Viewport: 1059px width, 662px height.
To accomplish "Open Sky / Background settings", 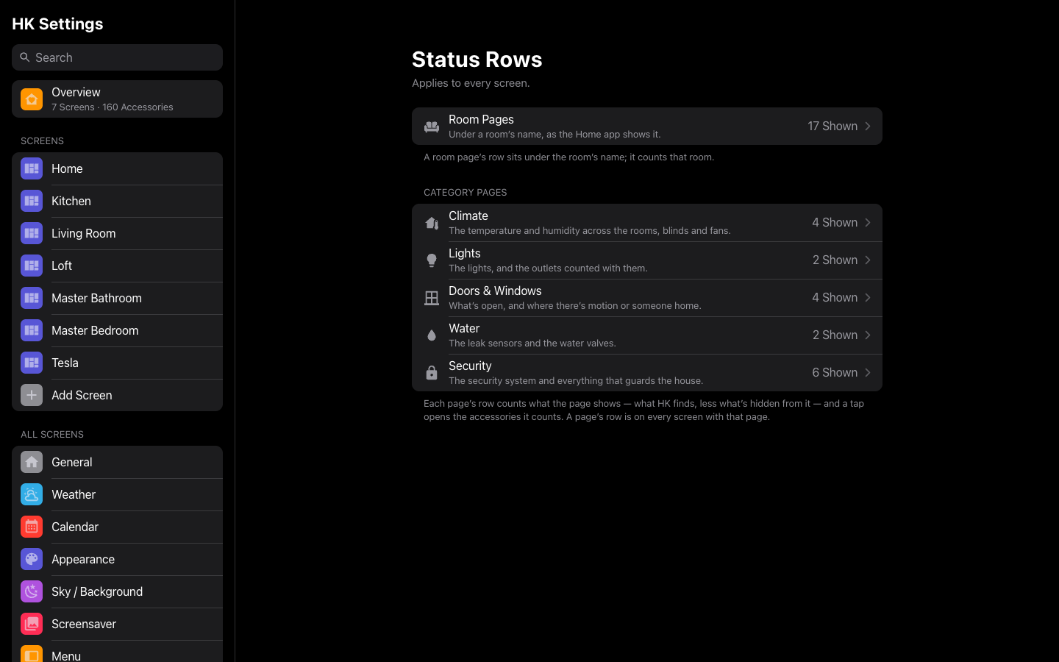I will point(117,591).
